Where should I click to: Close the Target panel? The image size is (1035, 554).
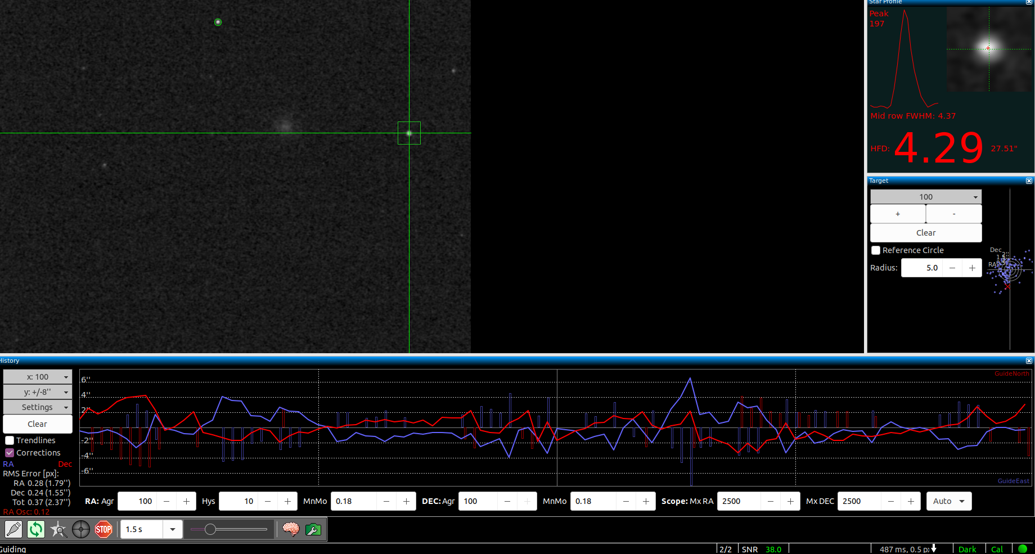click(x=1029, y=181)
